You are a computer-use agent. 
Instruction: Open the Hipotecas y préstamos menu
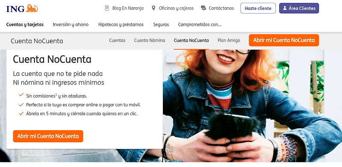121,24
